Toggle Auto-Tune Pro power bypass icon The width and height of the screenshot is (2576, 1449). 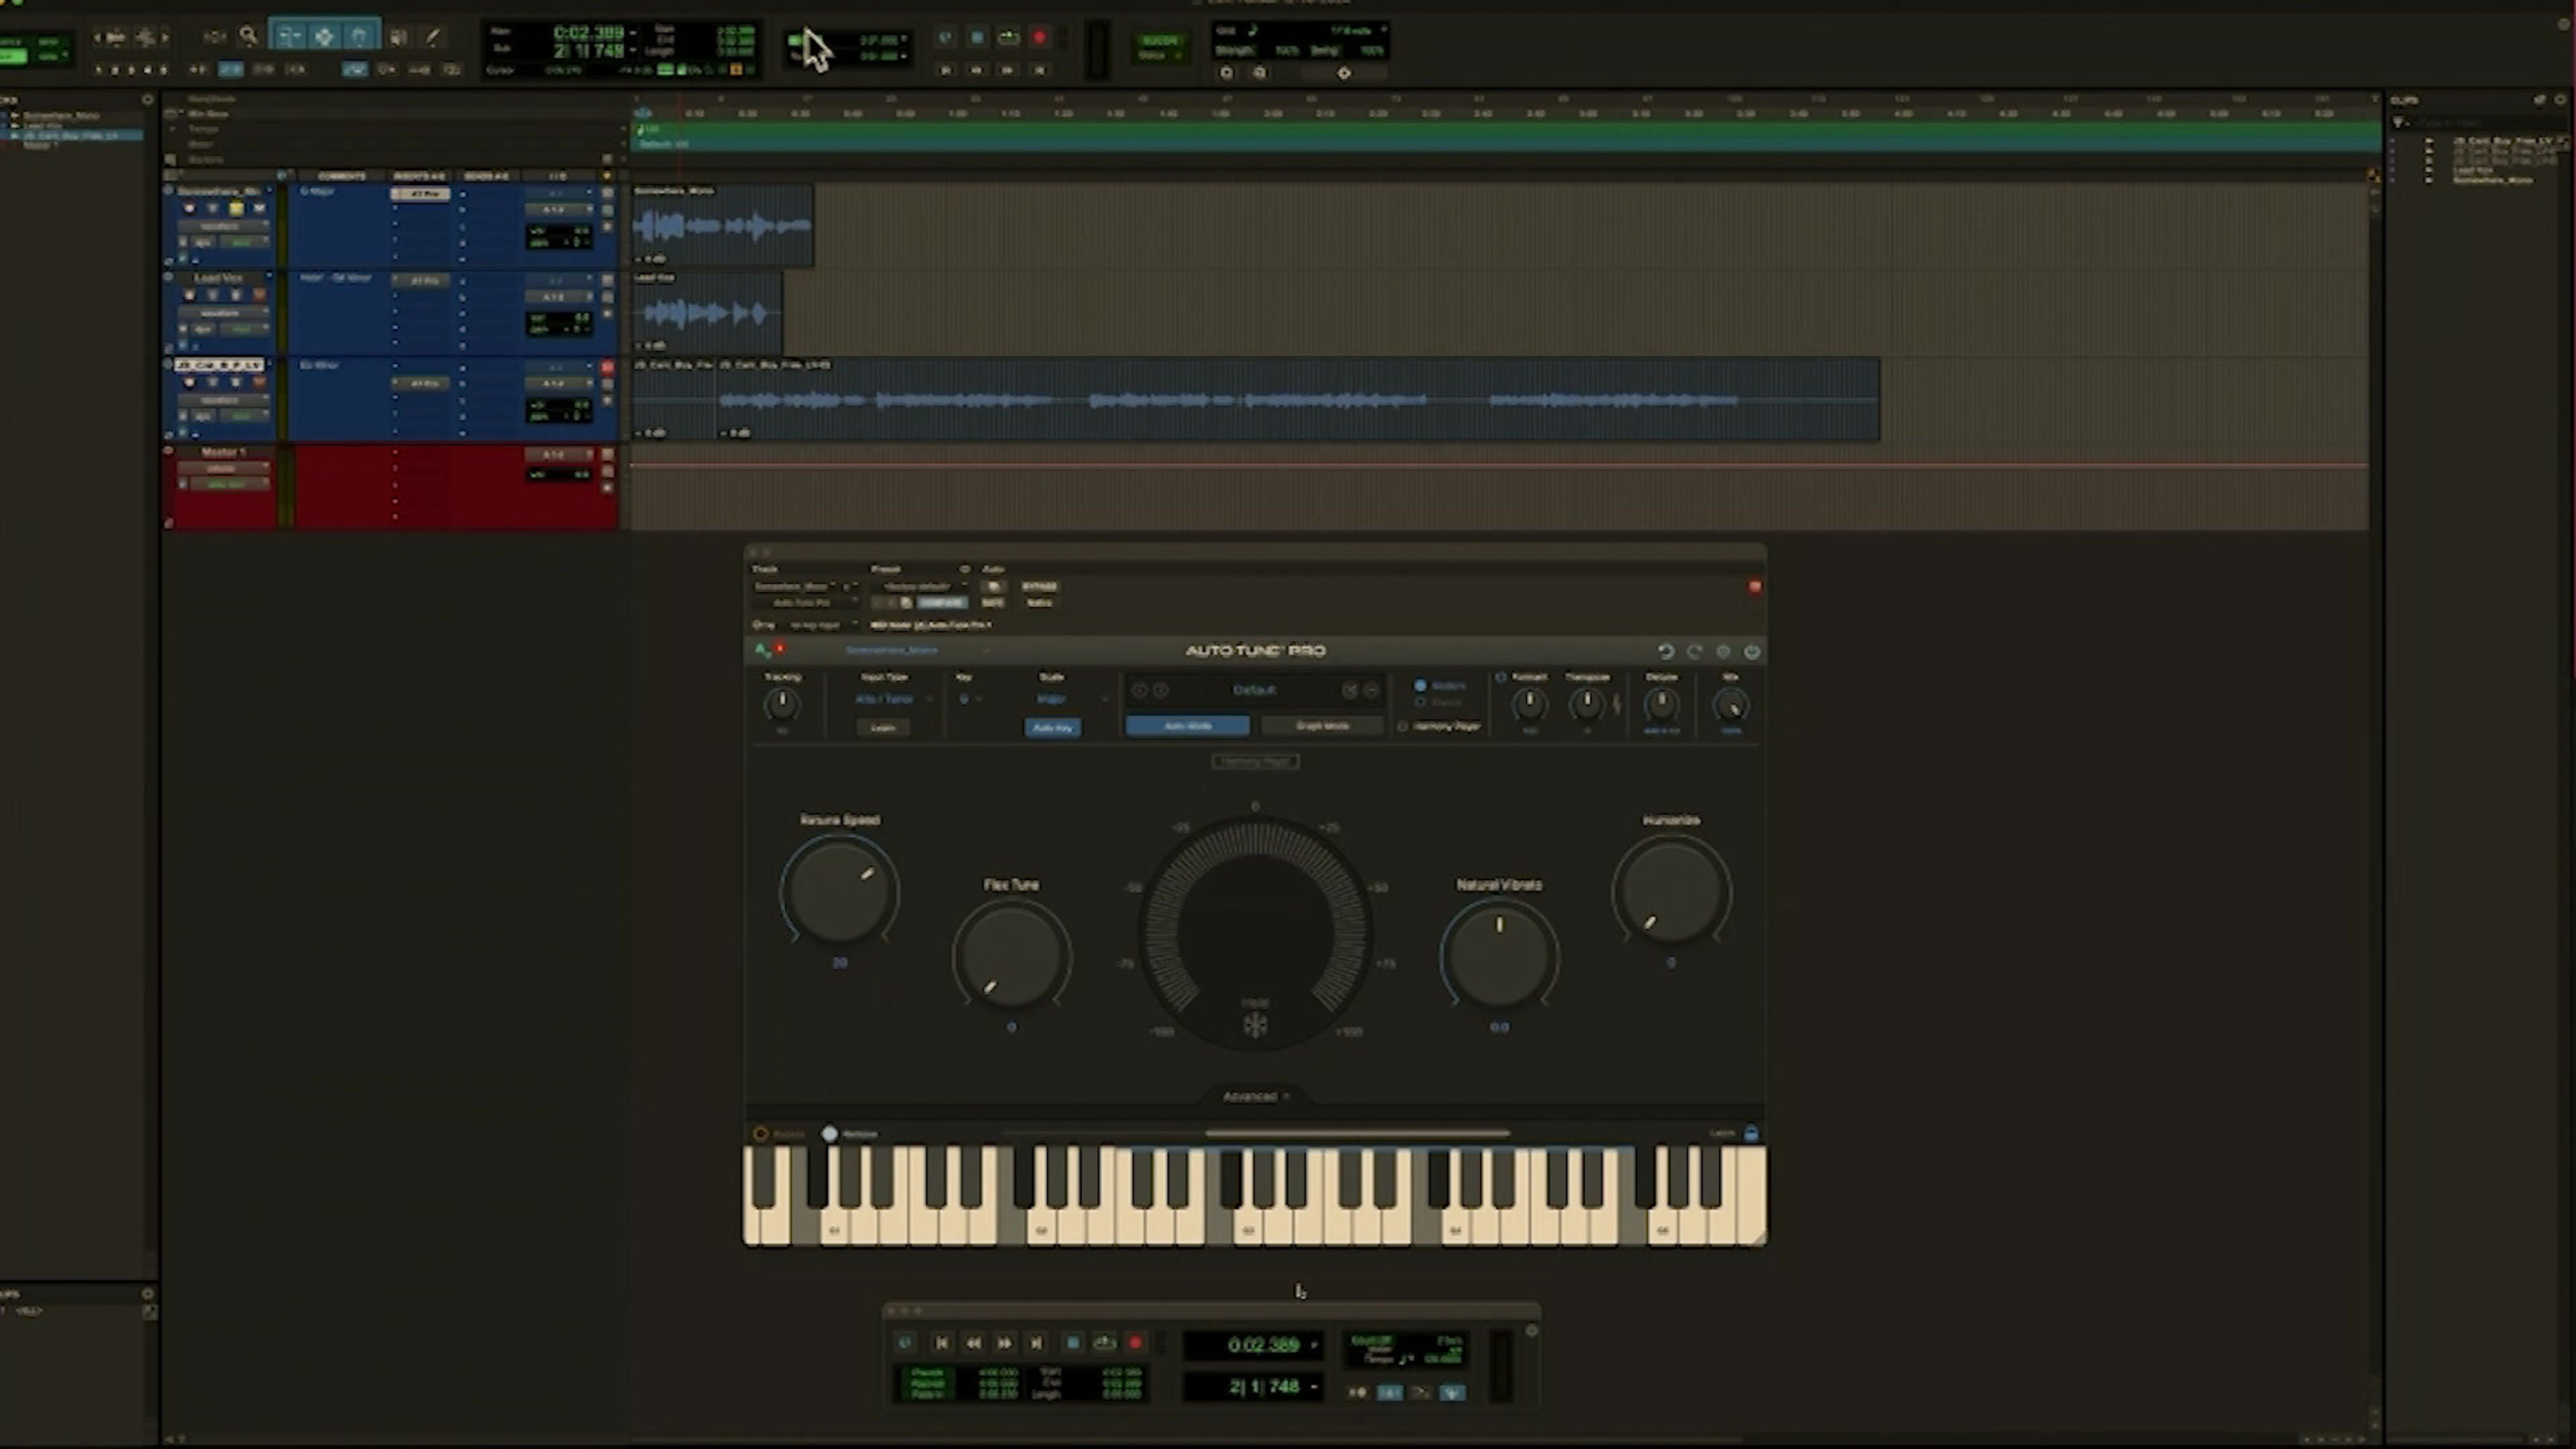point(1752,651)
